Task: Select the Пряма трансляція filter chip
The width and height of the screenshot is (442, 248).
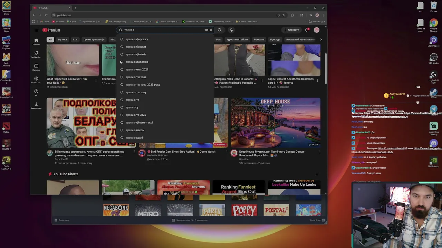Action: (x=94, y=39)
